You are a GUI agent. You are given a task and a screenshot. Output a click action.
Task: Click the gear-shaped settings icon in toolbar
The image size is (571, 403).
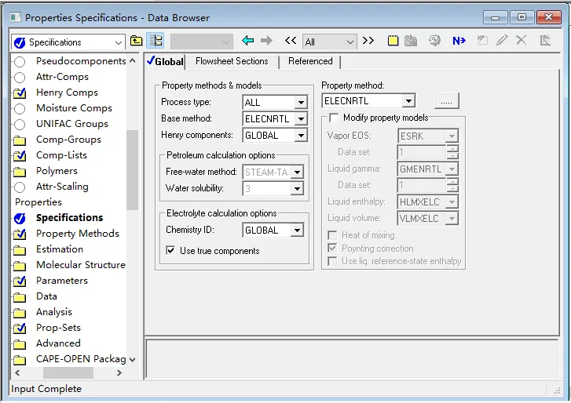click(x=434, y=40)
